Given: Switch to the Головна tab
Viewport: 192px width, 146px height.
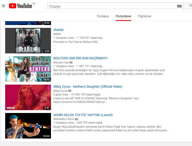Looking at the screenshot, I should point(103,16).
